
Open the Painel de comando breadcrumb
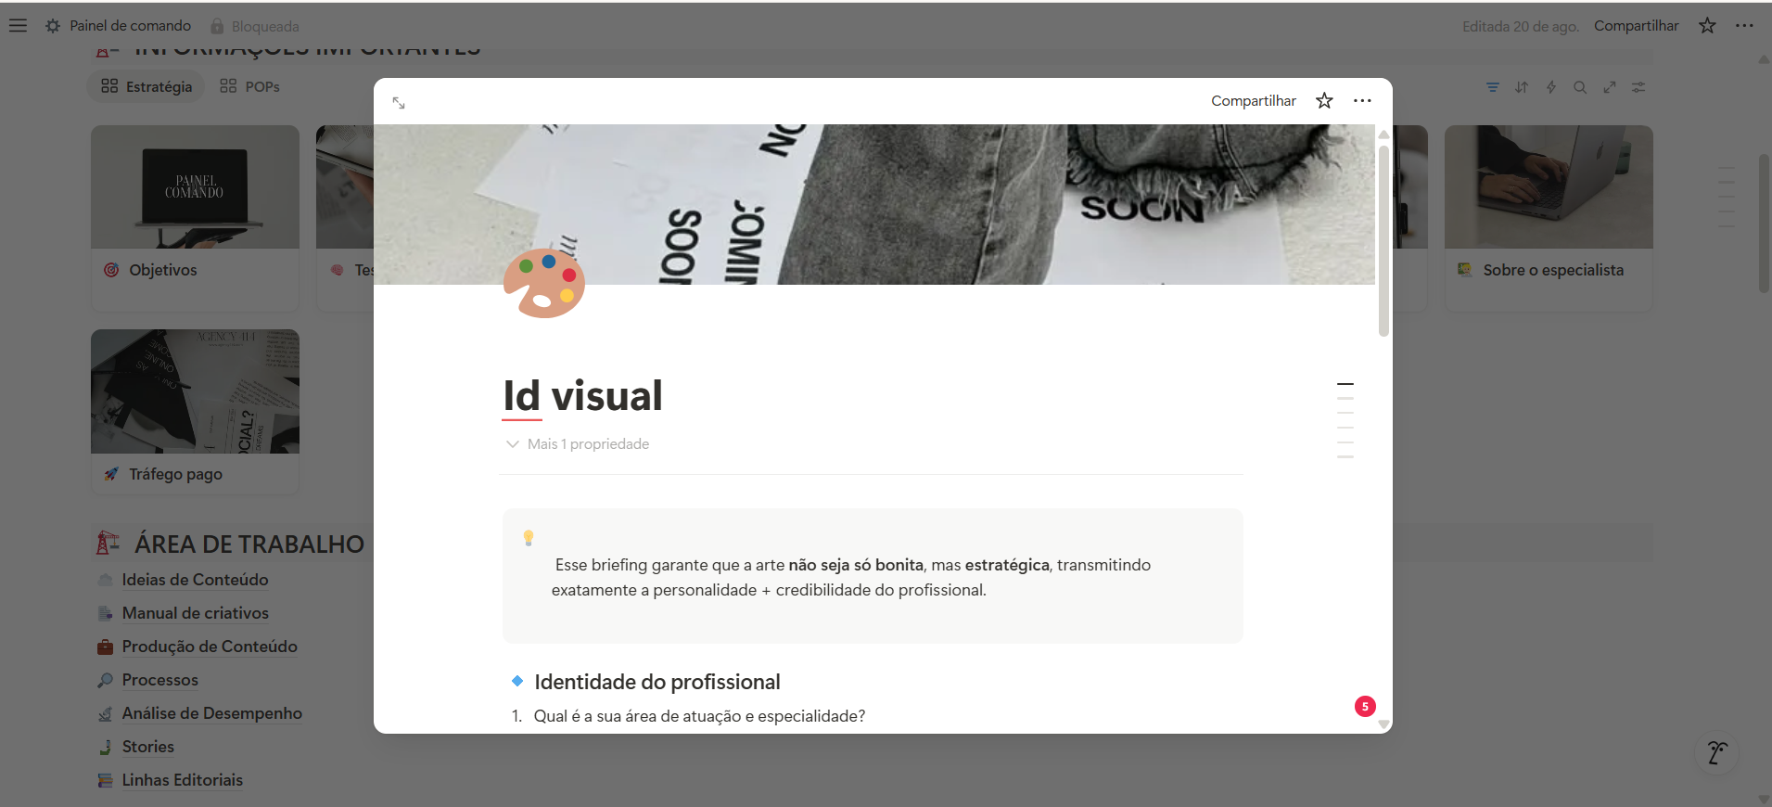[x=131, y=26]
